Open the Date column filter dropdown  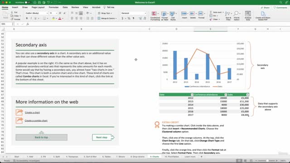pos(192,95)
